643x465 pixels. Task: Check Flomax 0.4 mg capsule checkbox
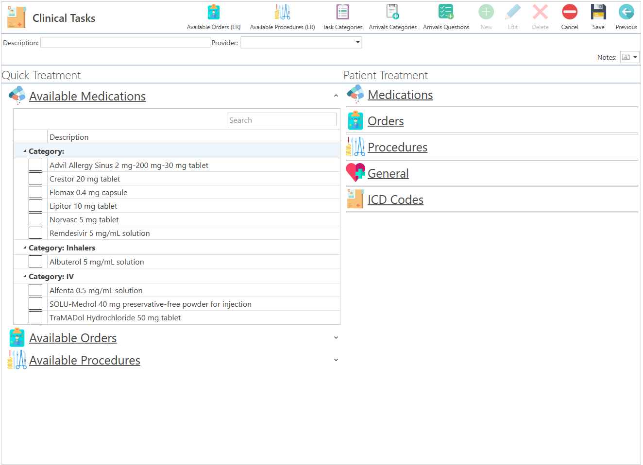pyautogui.click(x=35, y=192)
